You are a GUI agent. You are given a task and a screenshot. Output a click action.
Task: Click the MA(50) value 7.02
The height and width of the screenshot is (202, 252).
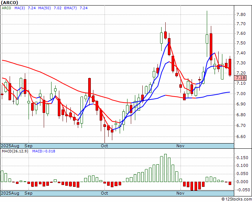(57, 8)
